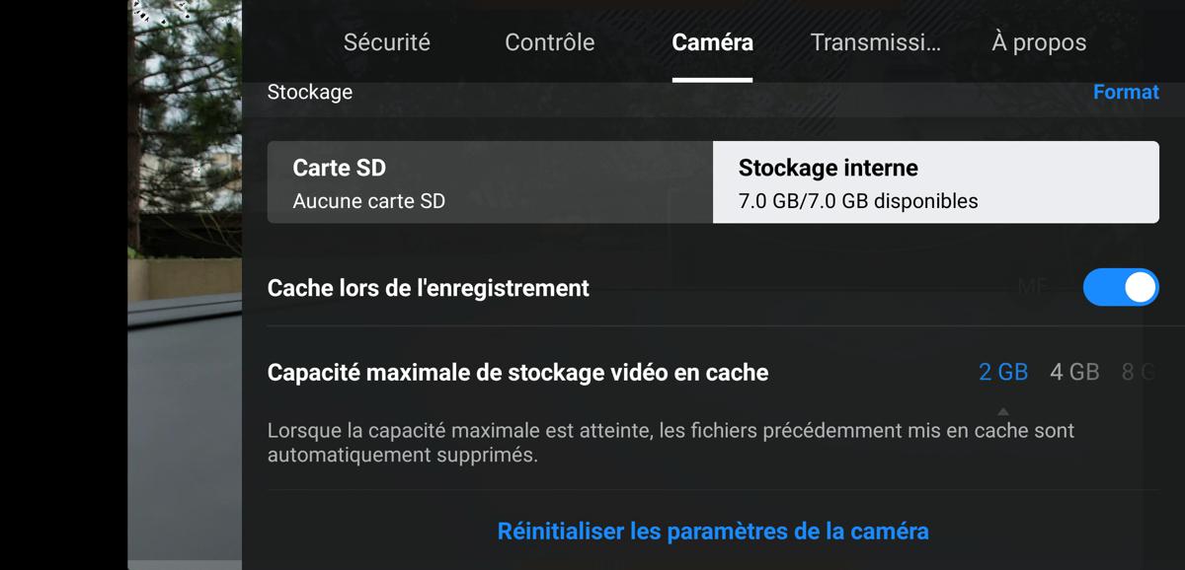This screenshot has width=1185, height=570.
Task: Open the À propos tab
Action: (x=1039, y=42)
